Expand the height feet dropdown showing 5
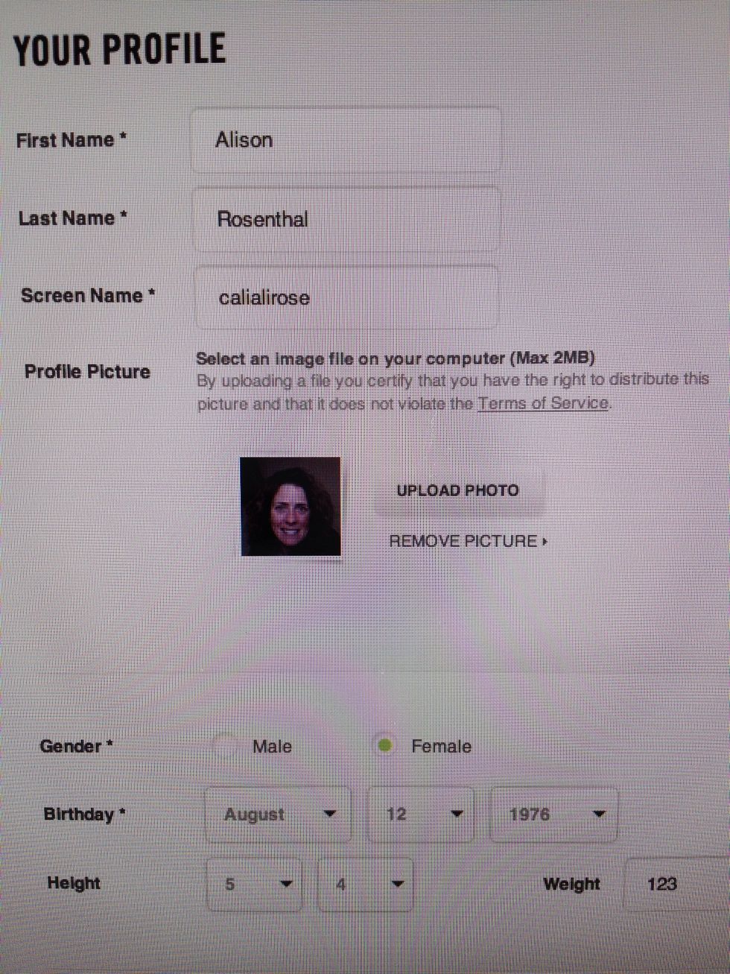 (254, 885)
